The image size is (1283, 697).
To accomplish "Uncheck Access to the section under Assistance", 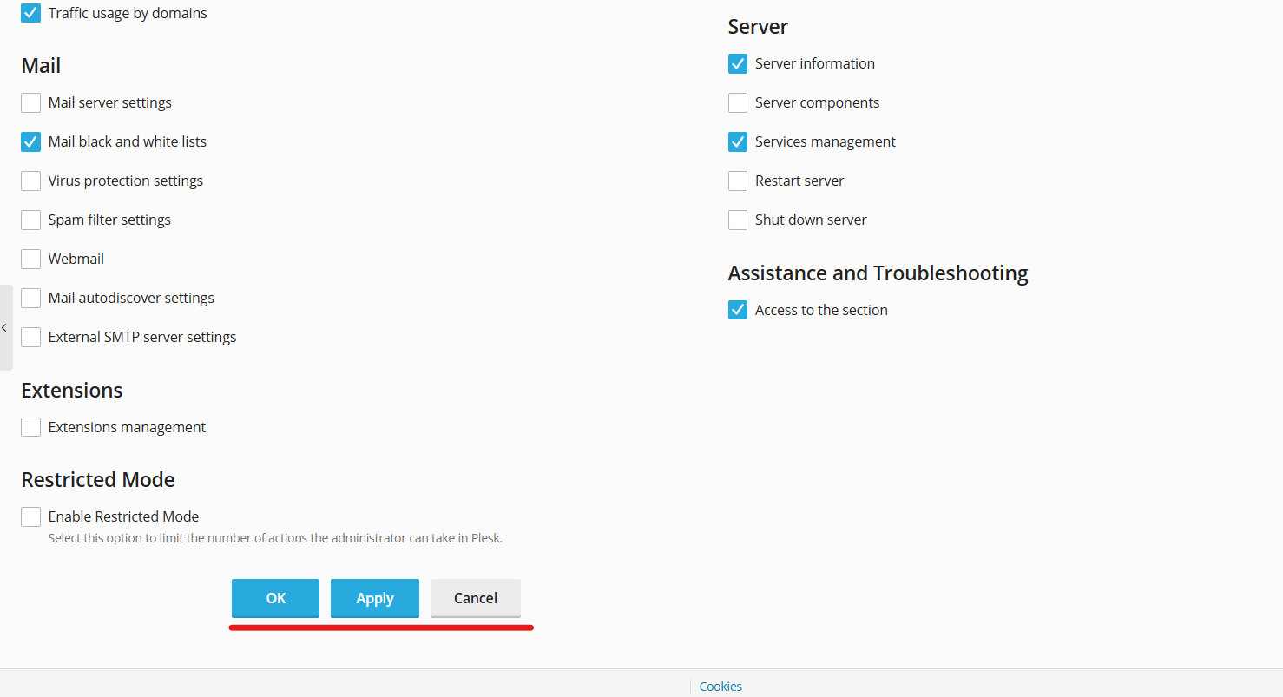I will (x=738, y=310).
